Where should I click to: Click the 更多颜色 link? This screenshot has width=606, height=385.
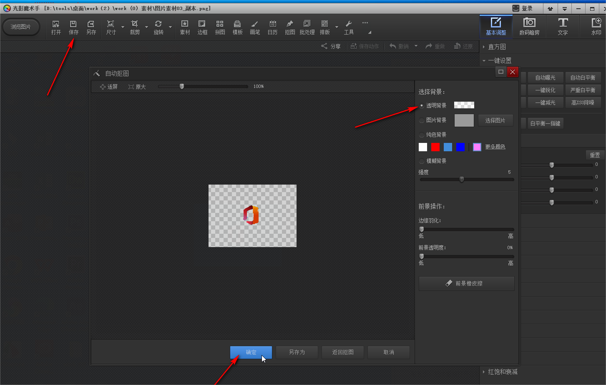pyautogui.click(x=495, y=147)
